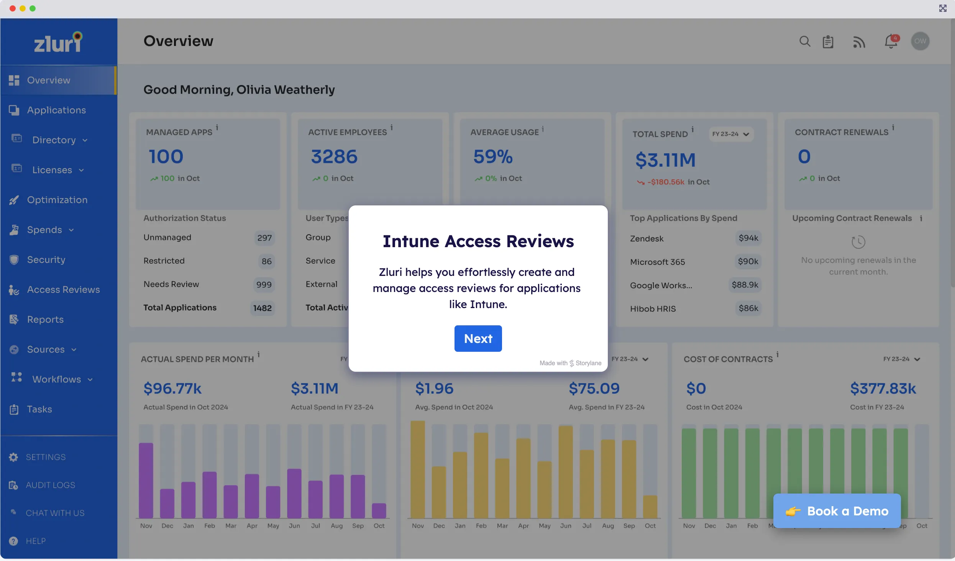The height and width of the screenshot is (561, 955).
Task: Click the Next button in the dialog
Action: click(478, 338)
